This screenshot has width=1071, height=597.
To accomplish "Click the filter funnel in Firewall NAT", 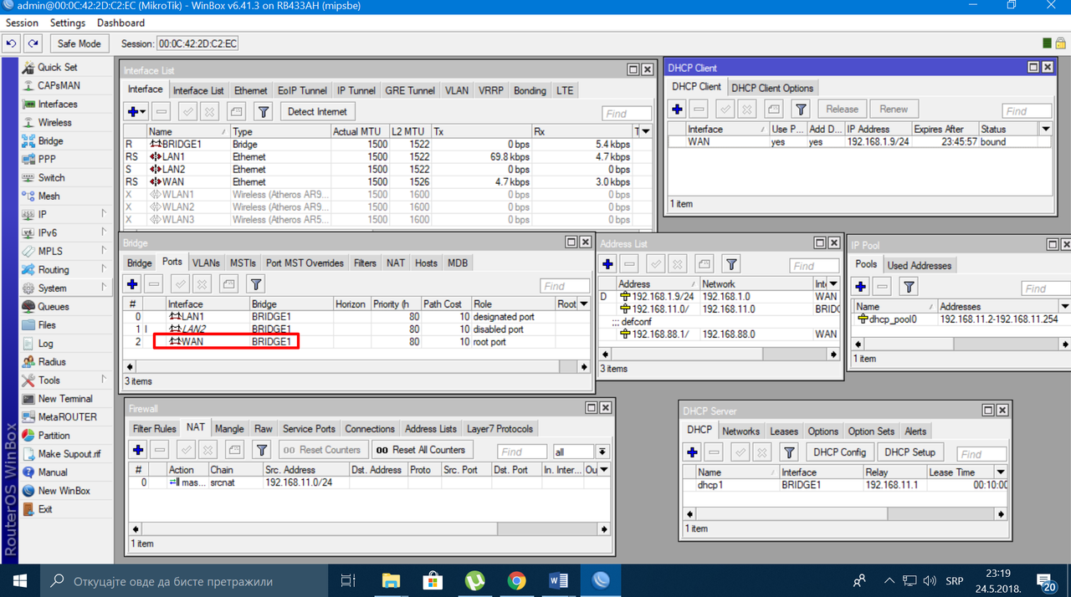I will coord(262,450).
